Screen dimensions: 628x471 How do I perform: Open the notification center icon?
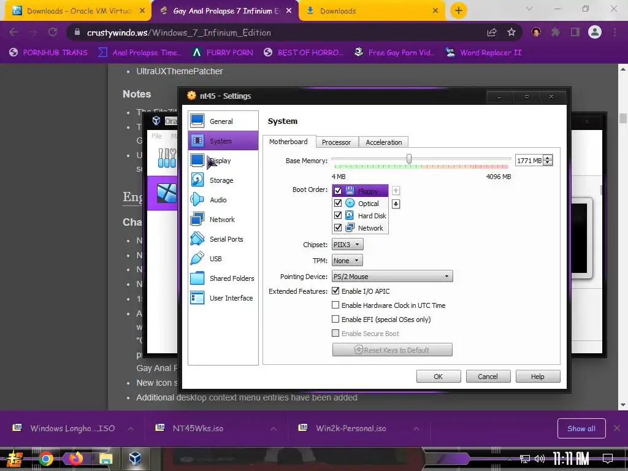(608, 458)
